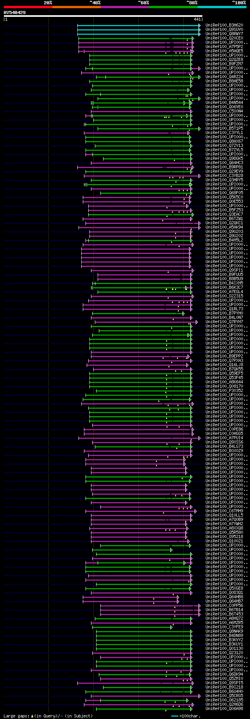Click the UniRef100_C3YFE9 label
250x719 pixels.
tap(224, 627)
